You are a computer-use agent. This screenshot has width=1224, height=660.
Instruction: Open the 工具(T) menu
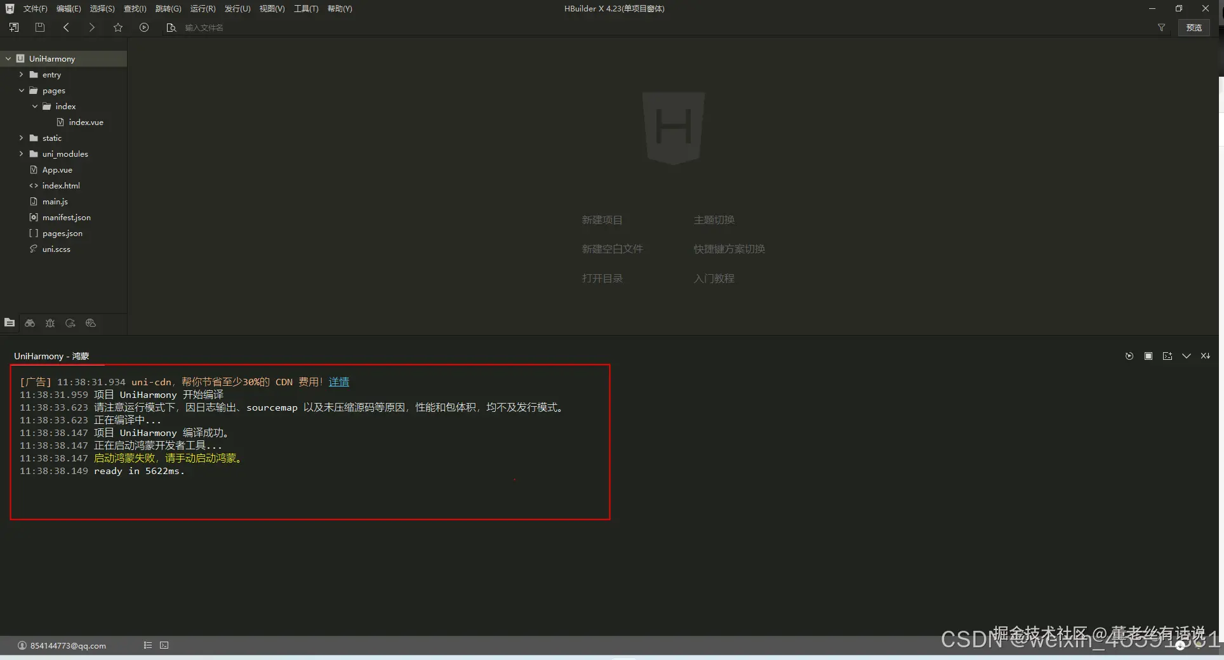point(306,8)
